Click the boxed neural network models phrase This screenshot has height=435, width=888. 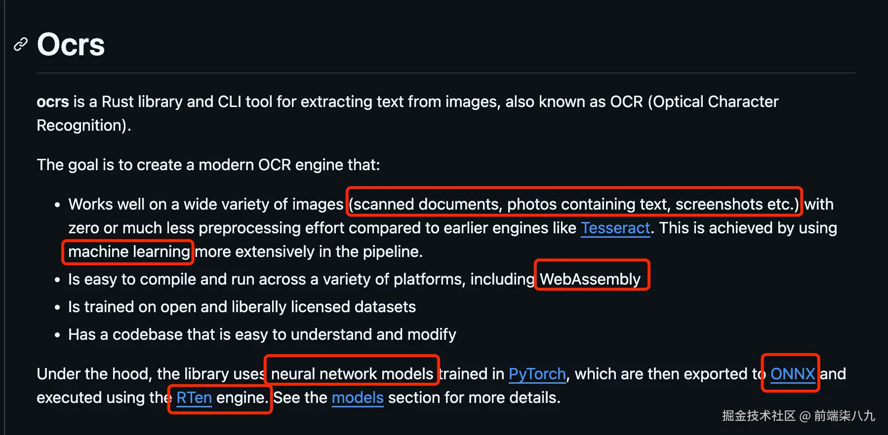click(x=352, y=374)
